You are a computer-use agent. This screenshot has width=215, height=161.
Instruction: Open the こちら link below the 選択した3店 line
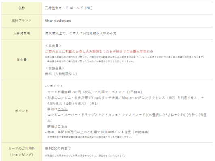[x=62, y=126]
